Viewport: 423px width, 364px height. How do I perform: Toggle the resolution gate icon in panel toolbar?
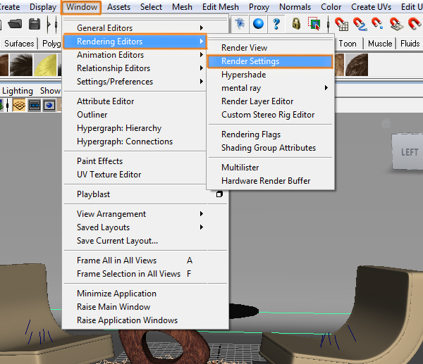click(49, 105)
